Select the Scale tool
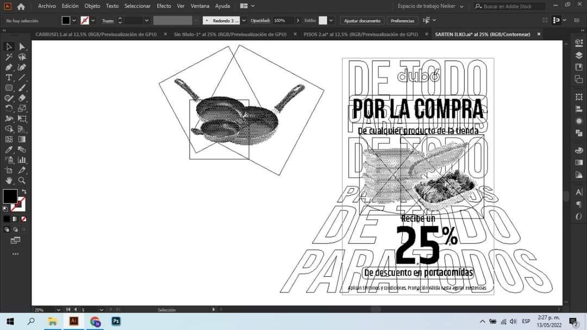The width and height of the screenshot is (587, 330). click(22, 109)
